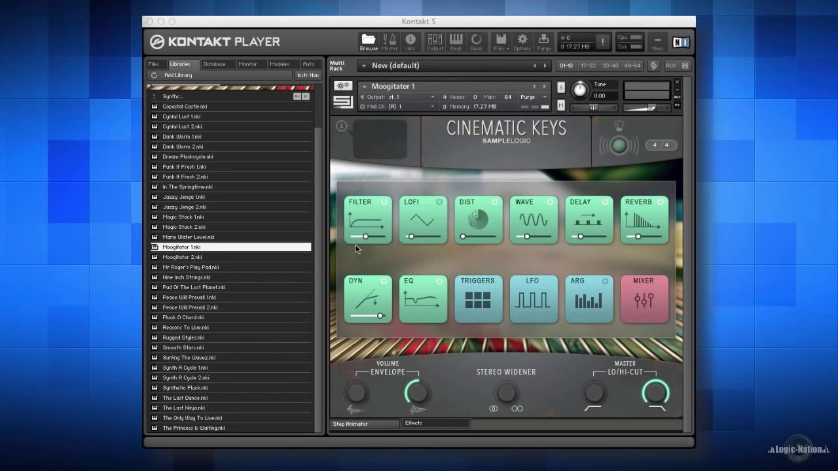This screenshot has width=838, height=471.
Task: Adjust the instrument pan slider
Action: click(x=593, y=107)
